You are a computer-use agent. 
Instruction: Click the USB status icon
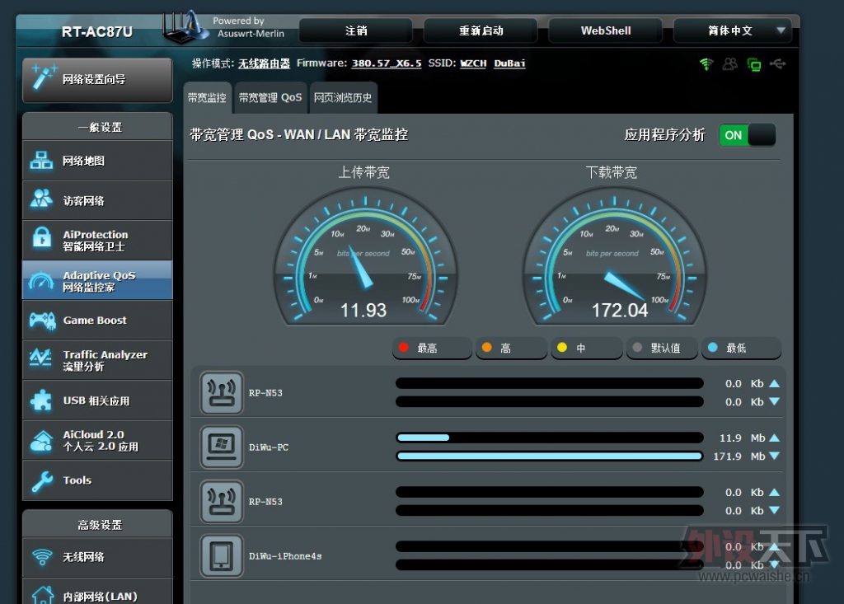778,64
